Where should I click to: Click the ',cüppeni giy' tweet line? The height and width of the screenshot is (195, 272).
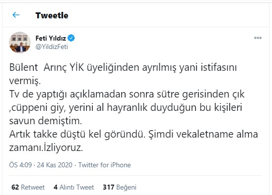pyautogui.click(x=125, y=107)
